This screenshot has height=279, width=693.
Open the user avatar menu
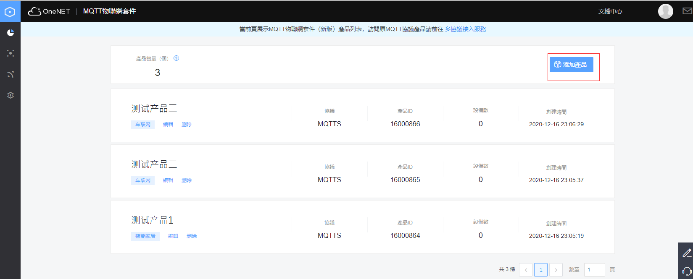click(x=665, y=11)
